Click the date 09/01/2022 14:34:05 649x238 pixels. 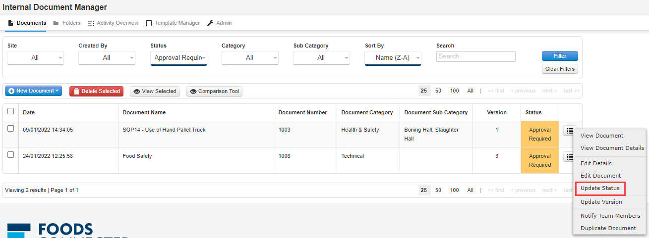pos(48,130)
